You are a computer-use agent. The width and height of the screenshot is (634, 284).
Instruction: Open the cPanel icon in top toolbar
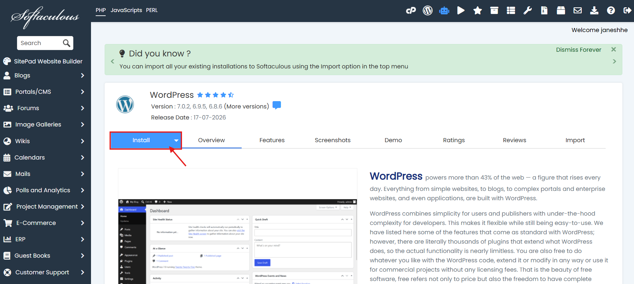tap(411, 11)
